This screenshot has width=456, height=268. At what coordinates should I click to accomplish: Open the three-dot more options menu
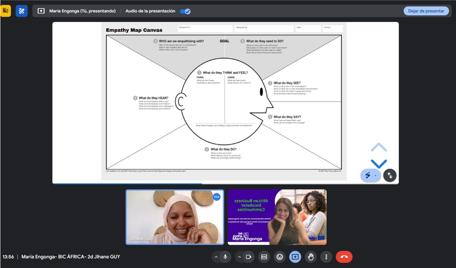[326, 257]
